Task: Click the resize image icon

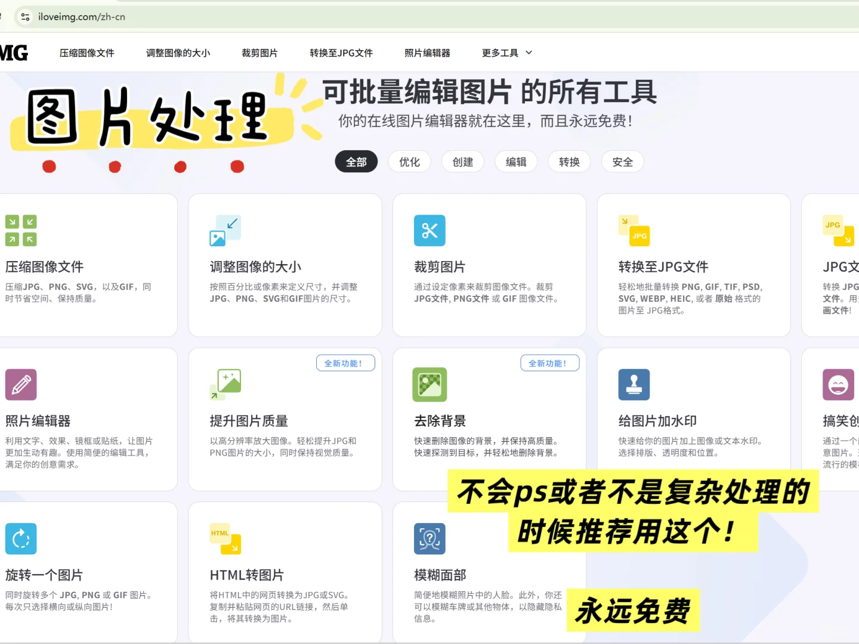Action: pos(225,231)
